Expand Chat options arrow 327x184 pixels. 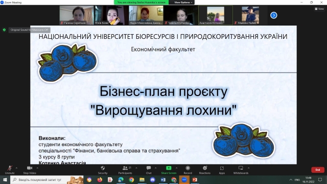click(155, 168)
